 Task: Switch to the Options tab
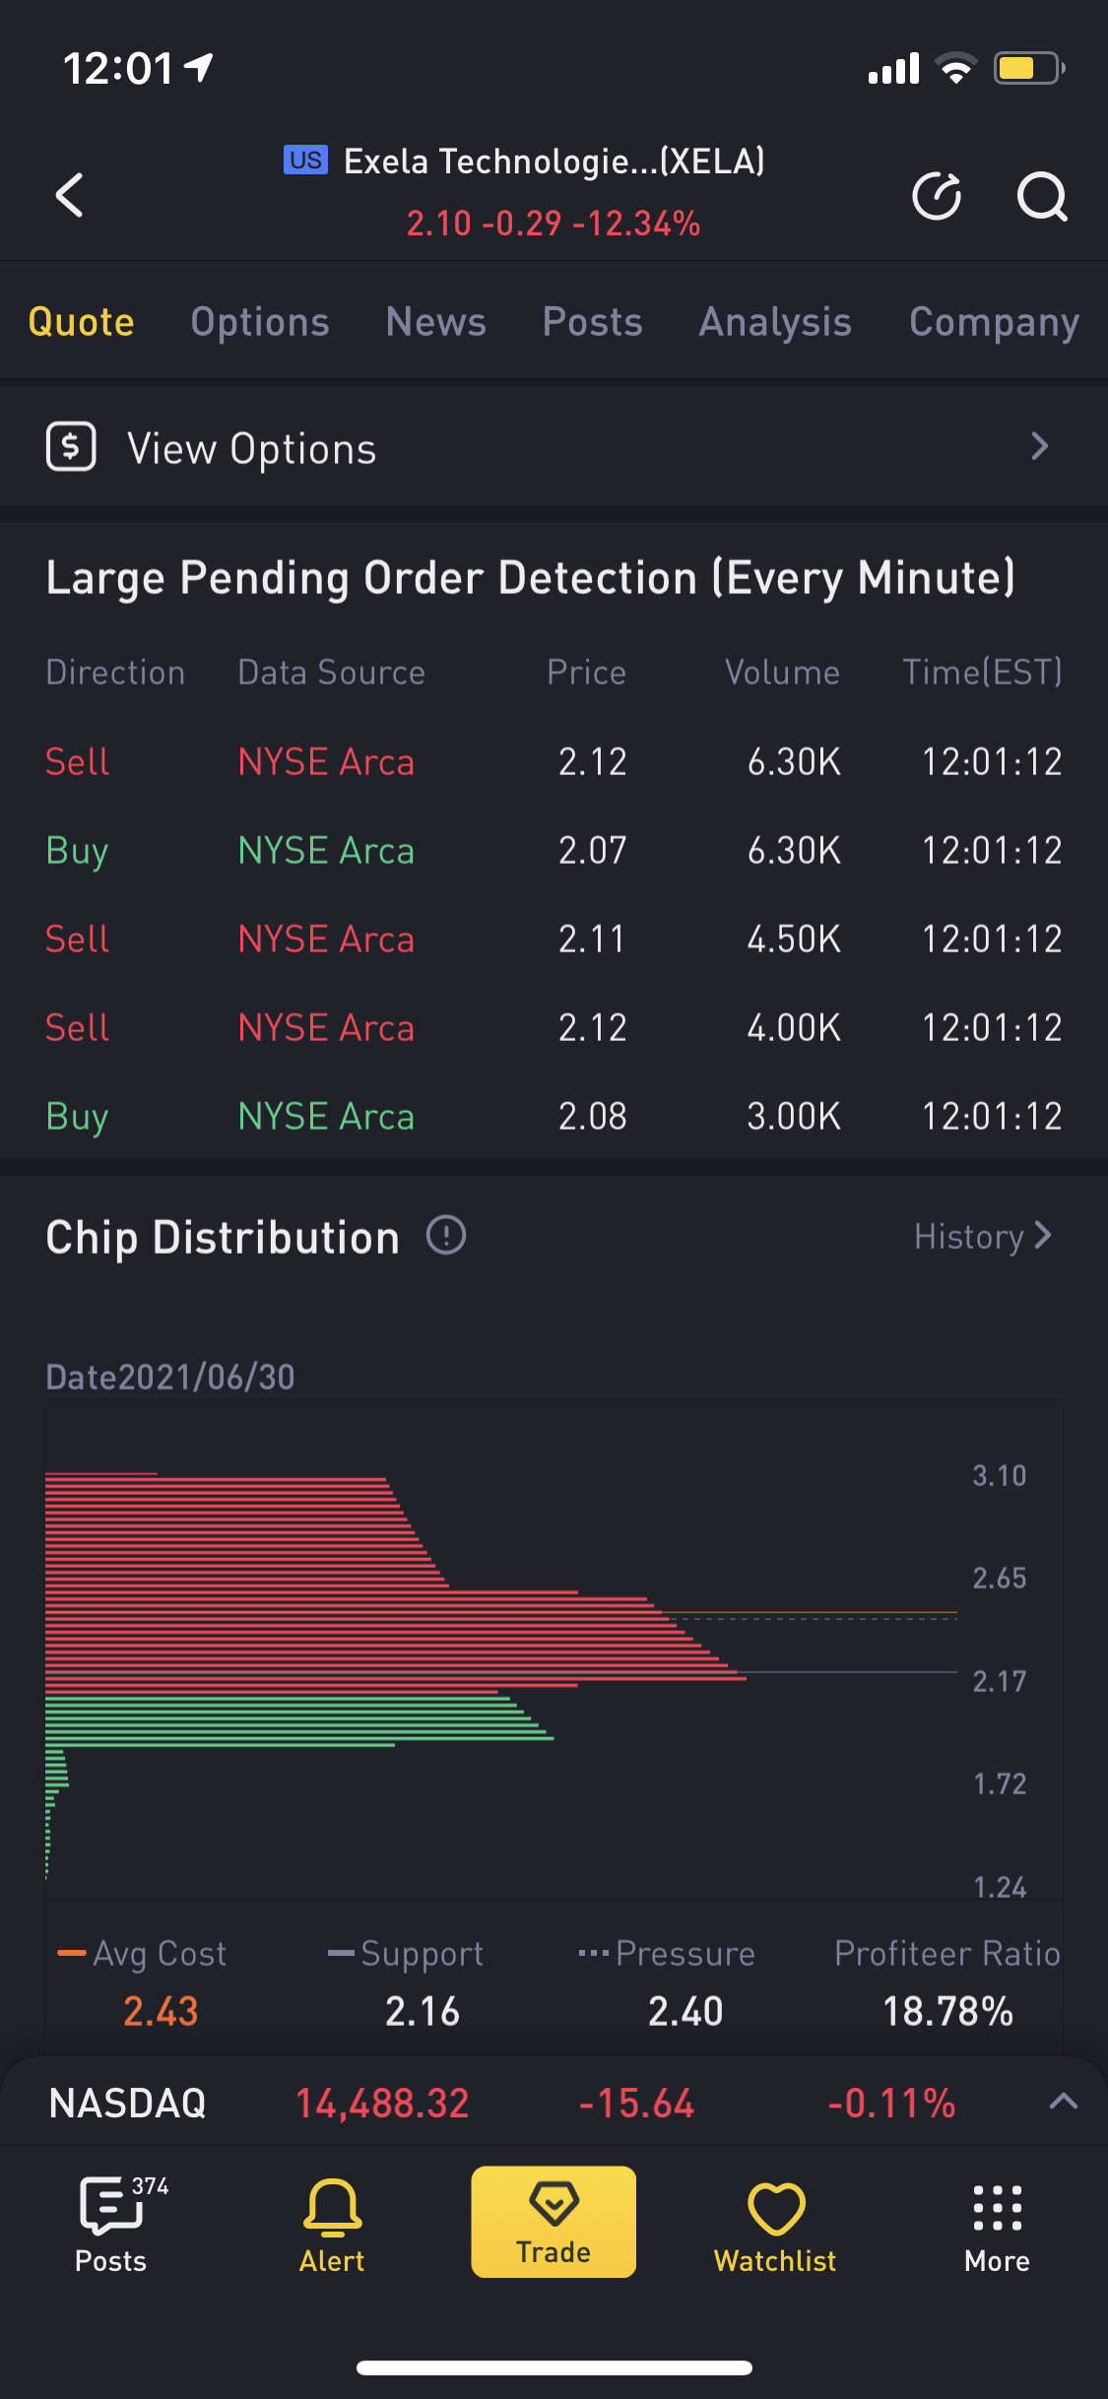tap(260, 322)
